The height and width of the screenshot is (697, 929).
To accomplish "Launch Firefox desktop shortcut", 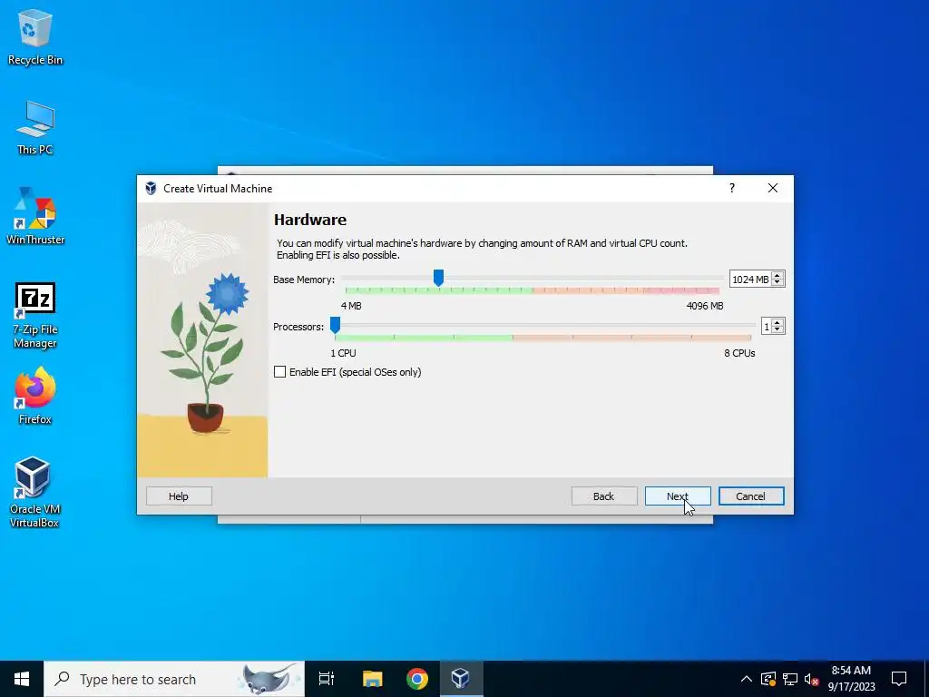I will coord(35,396).
